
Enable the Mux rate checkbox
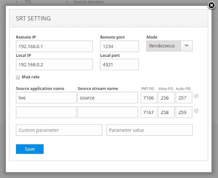(x=18, y=77)
